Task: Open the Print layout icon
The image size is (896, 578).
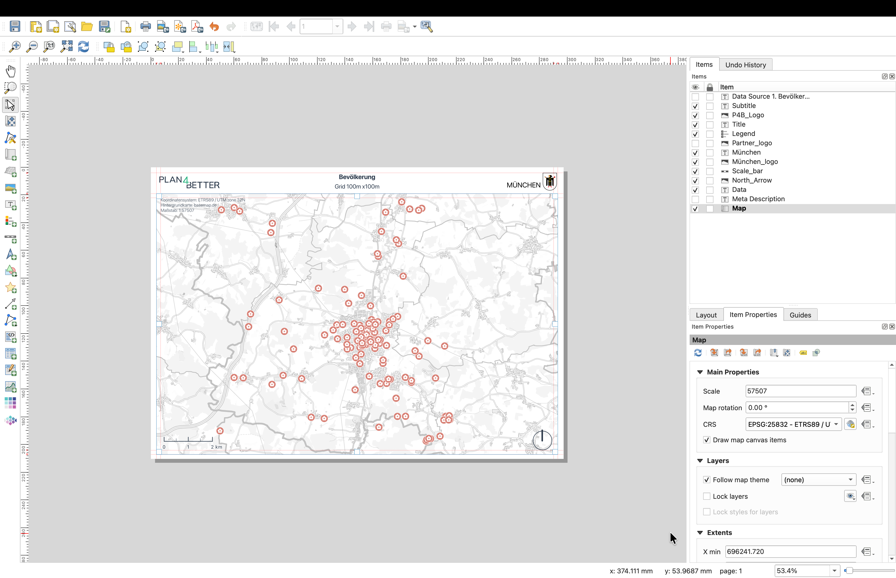Action: (x=145, y=26)
